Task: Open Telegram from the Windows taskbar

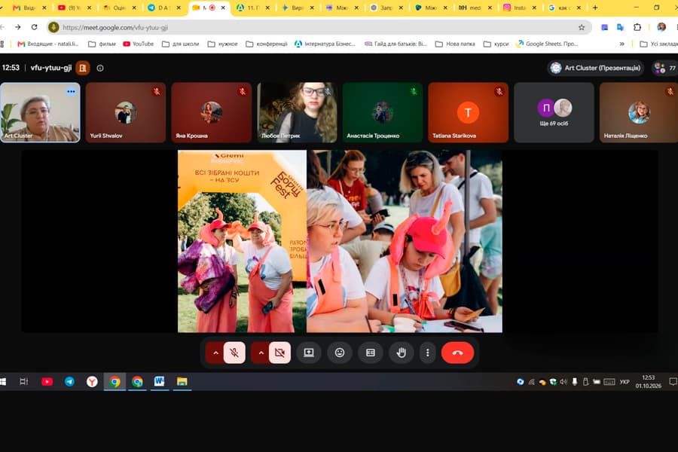Action: [x=69, y=381]
